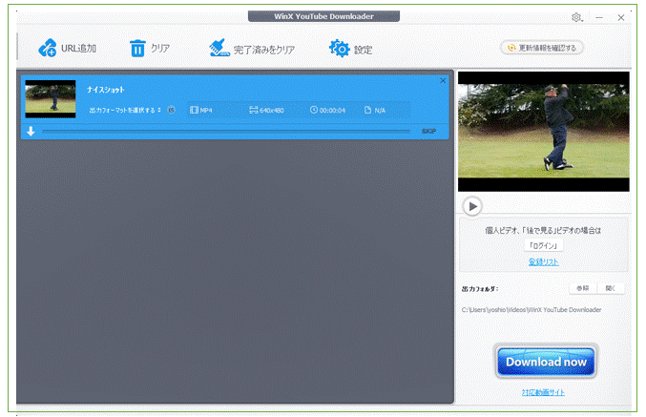The image size is (646, 417).
Task: Click 更新情報を確認する update button
Action: (x=542, y=48)
